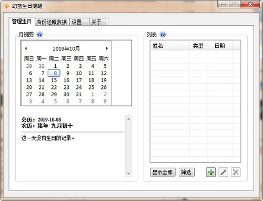Select October 17 in the calendar
Screen dimensions: 263x201
pyautogui.click(x=79, y=80)
